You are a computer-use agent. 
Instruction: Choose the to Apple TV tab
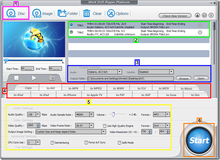pos(94,95)
